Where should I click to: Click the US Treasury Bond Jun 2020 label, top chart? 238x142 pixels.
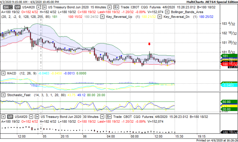pyautogui.click(x=68, y=7)
